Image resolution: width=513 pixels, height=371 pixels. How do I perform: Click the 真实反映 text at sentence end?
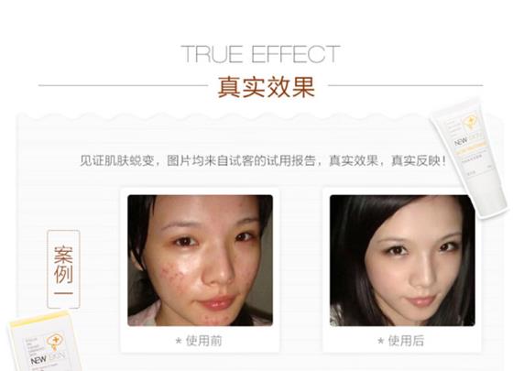point(416,160)
